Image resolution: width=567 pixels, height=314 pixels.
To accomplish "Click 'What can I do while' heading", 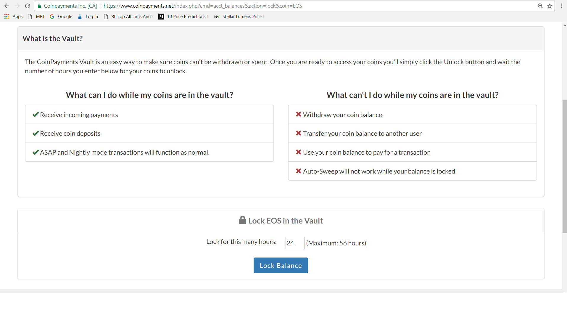I will (x=149, y=95).
